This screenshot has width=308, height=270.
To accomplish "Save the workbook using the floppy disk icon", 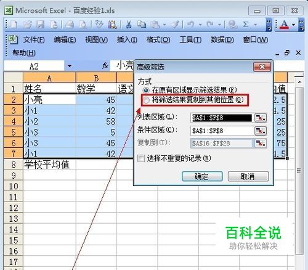I will point(40,25).
